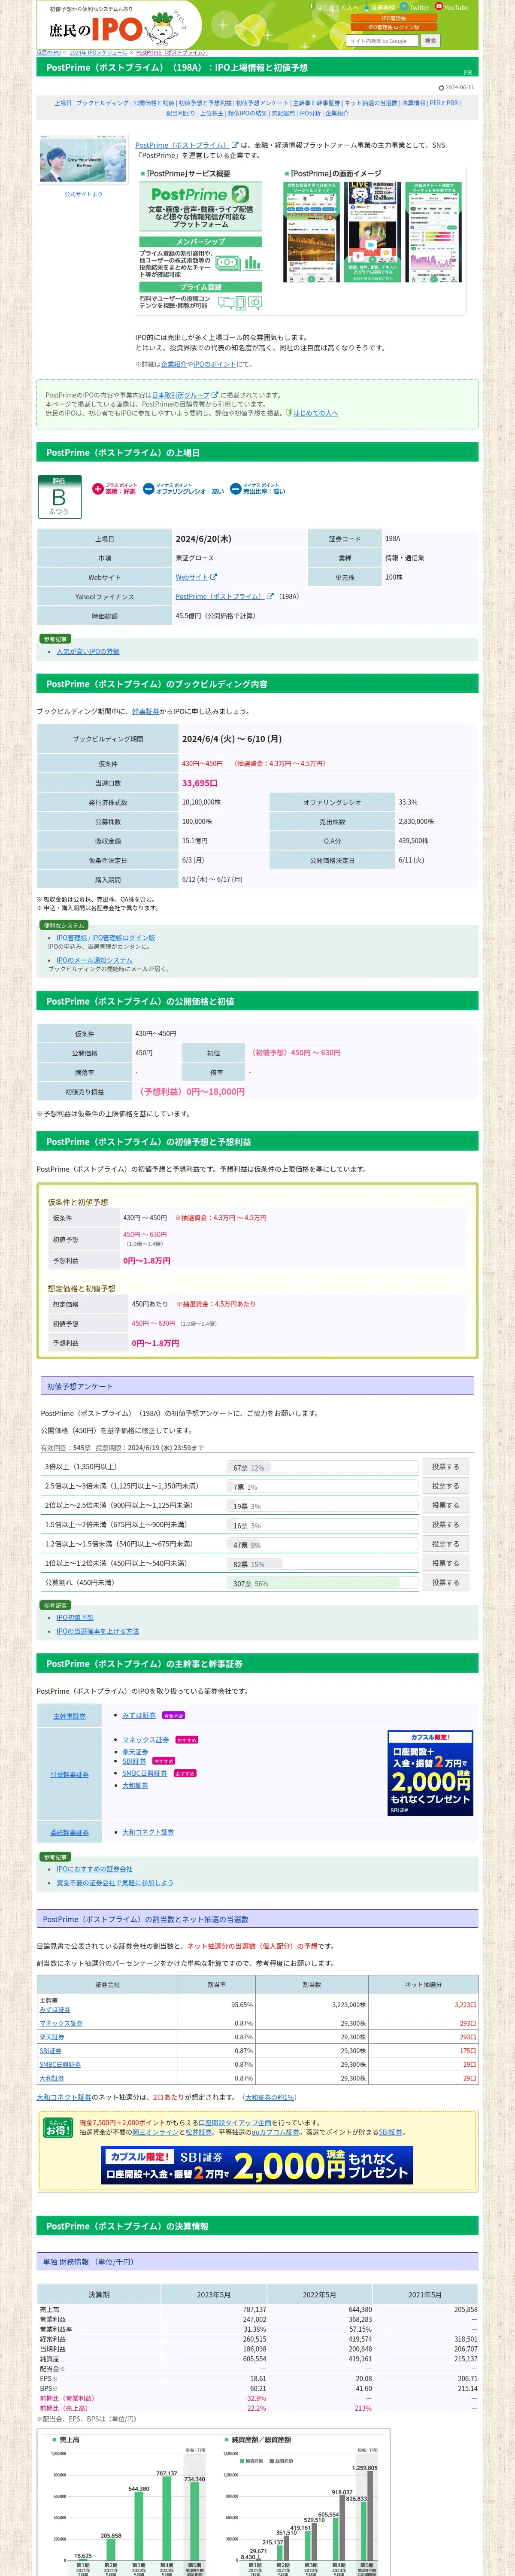The width and height of the screenshot is (515, 2576).
Task: Open 企業紹介 detail link
Action: tap(173, 364)
